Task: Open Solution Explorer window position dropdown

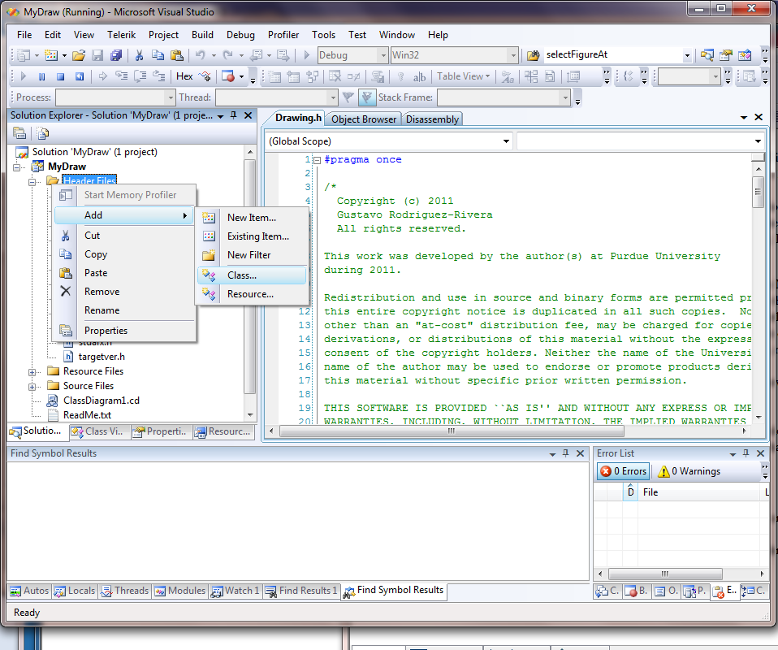Action: click(220, 116)
